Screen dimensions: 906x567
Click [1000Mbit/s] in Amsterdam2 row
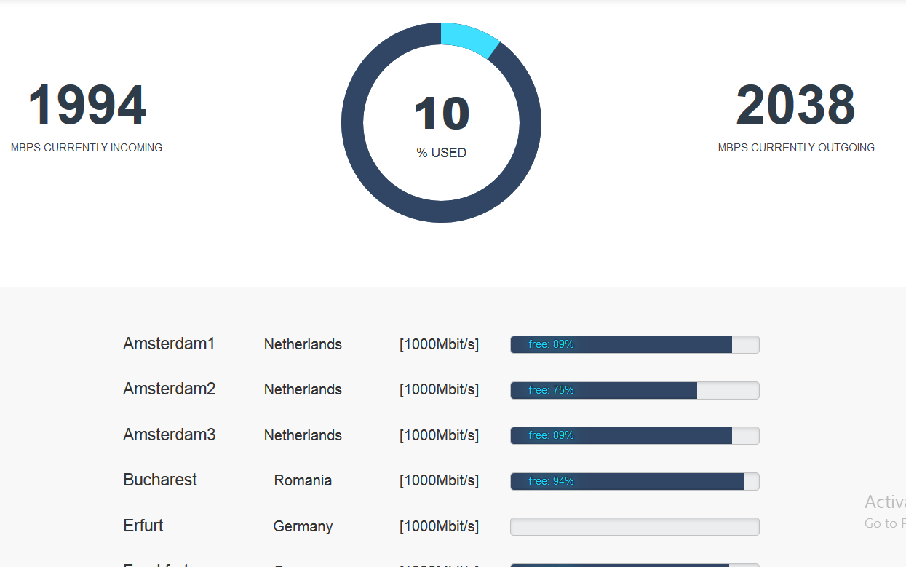pyautogui.click(x=439, y=389)
